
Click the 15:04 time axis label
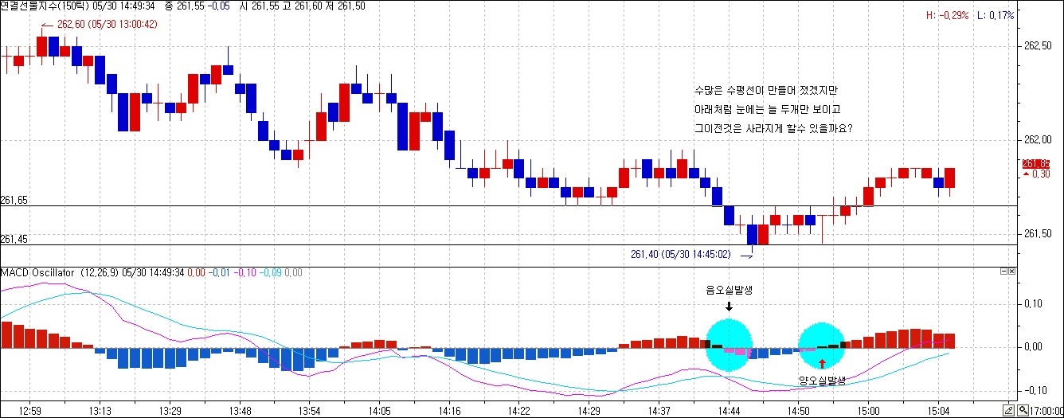[937, 411]
